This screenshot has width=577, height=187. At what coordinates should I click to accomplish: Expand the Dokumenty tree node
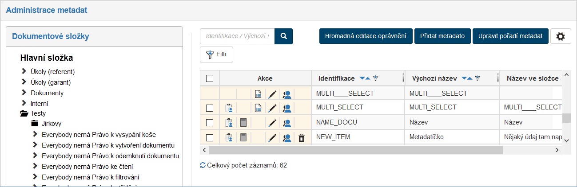(24, 93)
